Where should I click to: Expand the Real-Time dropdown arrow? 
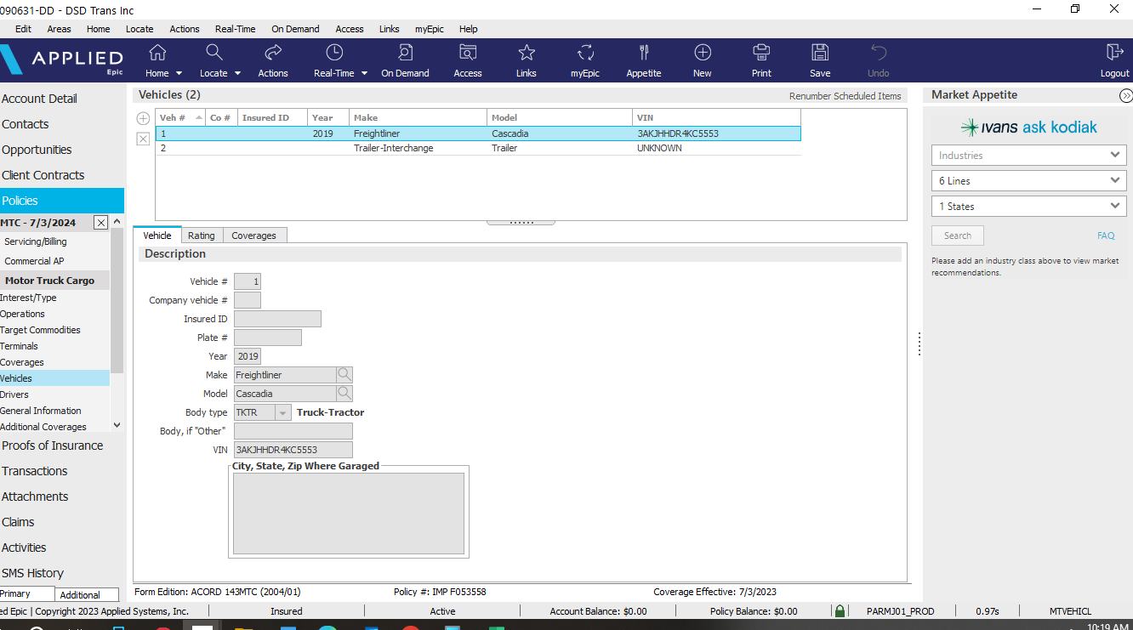click(x=364, y=74)
